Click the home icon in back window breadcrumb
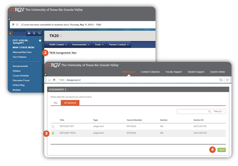 (x=13, y=24)
